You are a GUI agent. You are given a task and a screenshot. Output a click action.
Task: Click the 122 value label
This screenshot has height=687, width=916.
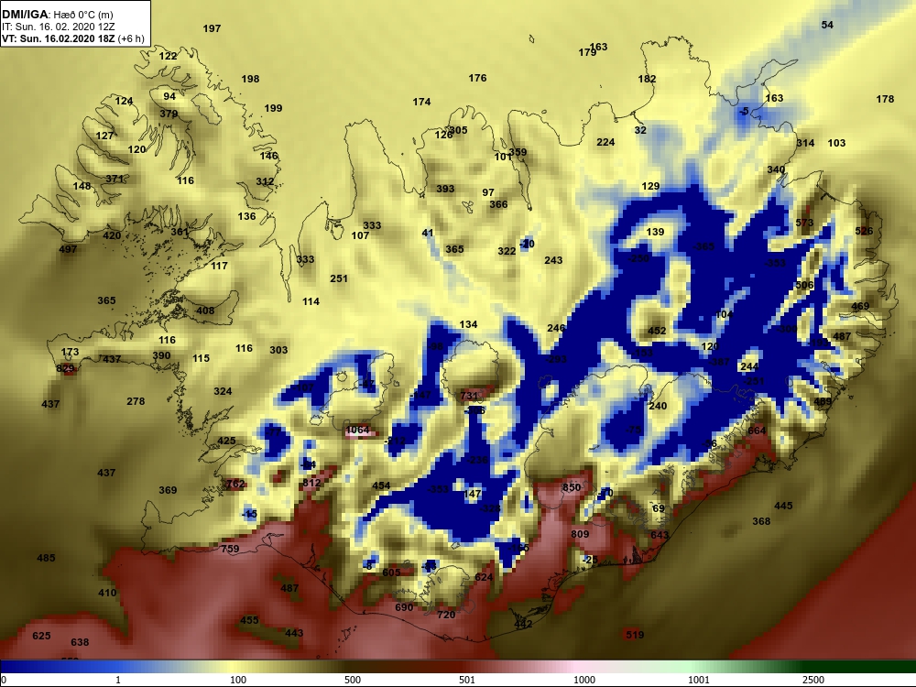click(169, 56)
